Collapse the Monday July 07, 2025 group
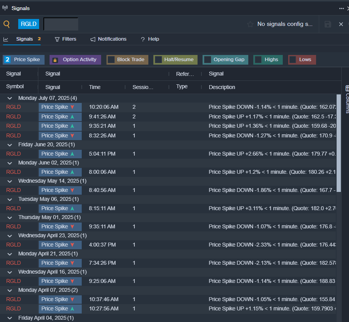 pyautogui.click(x=10, y=98)
